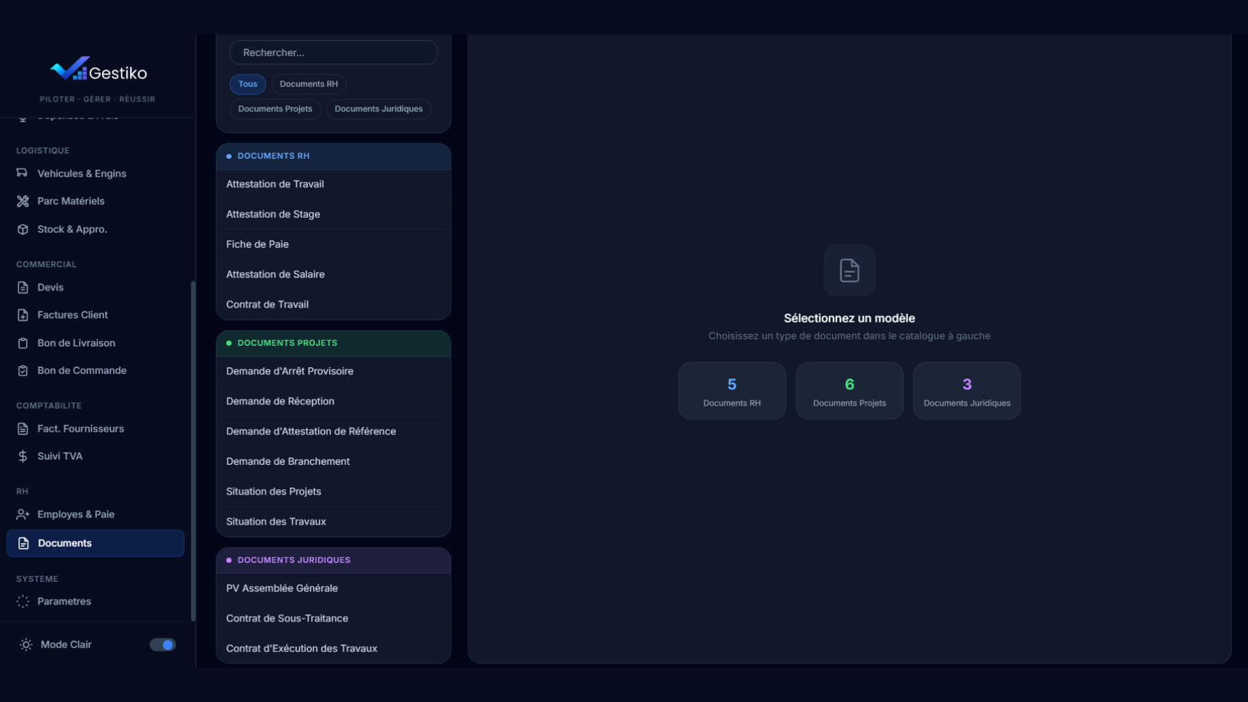Open the Contrat de Sous-Traitance template

click(287, 618)
